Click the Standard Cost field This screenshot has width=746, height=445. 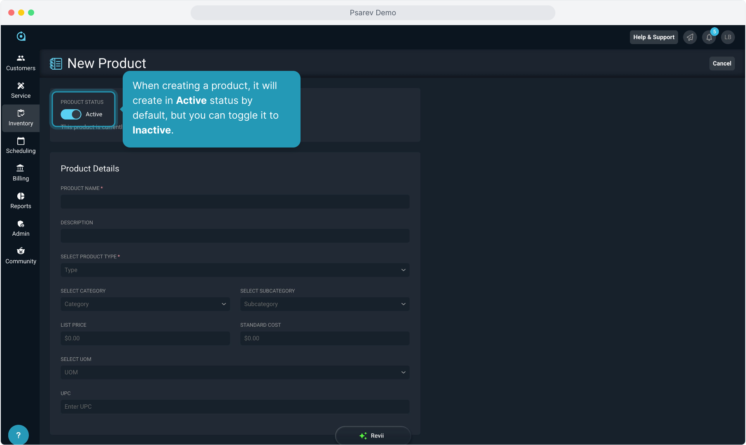point(325,338)
